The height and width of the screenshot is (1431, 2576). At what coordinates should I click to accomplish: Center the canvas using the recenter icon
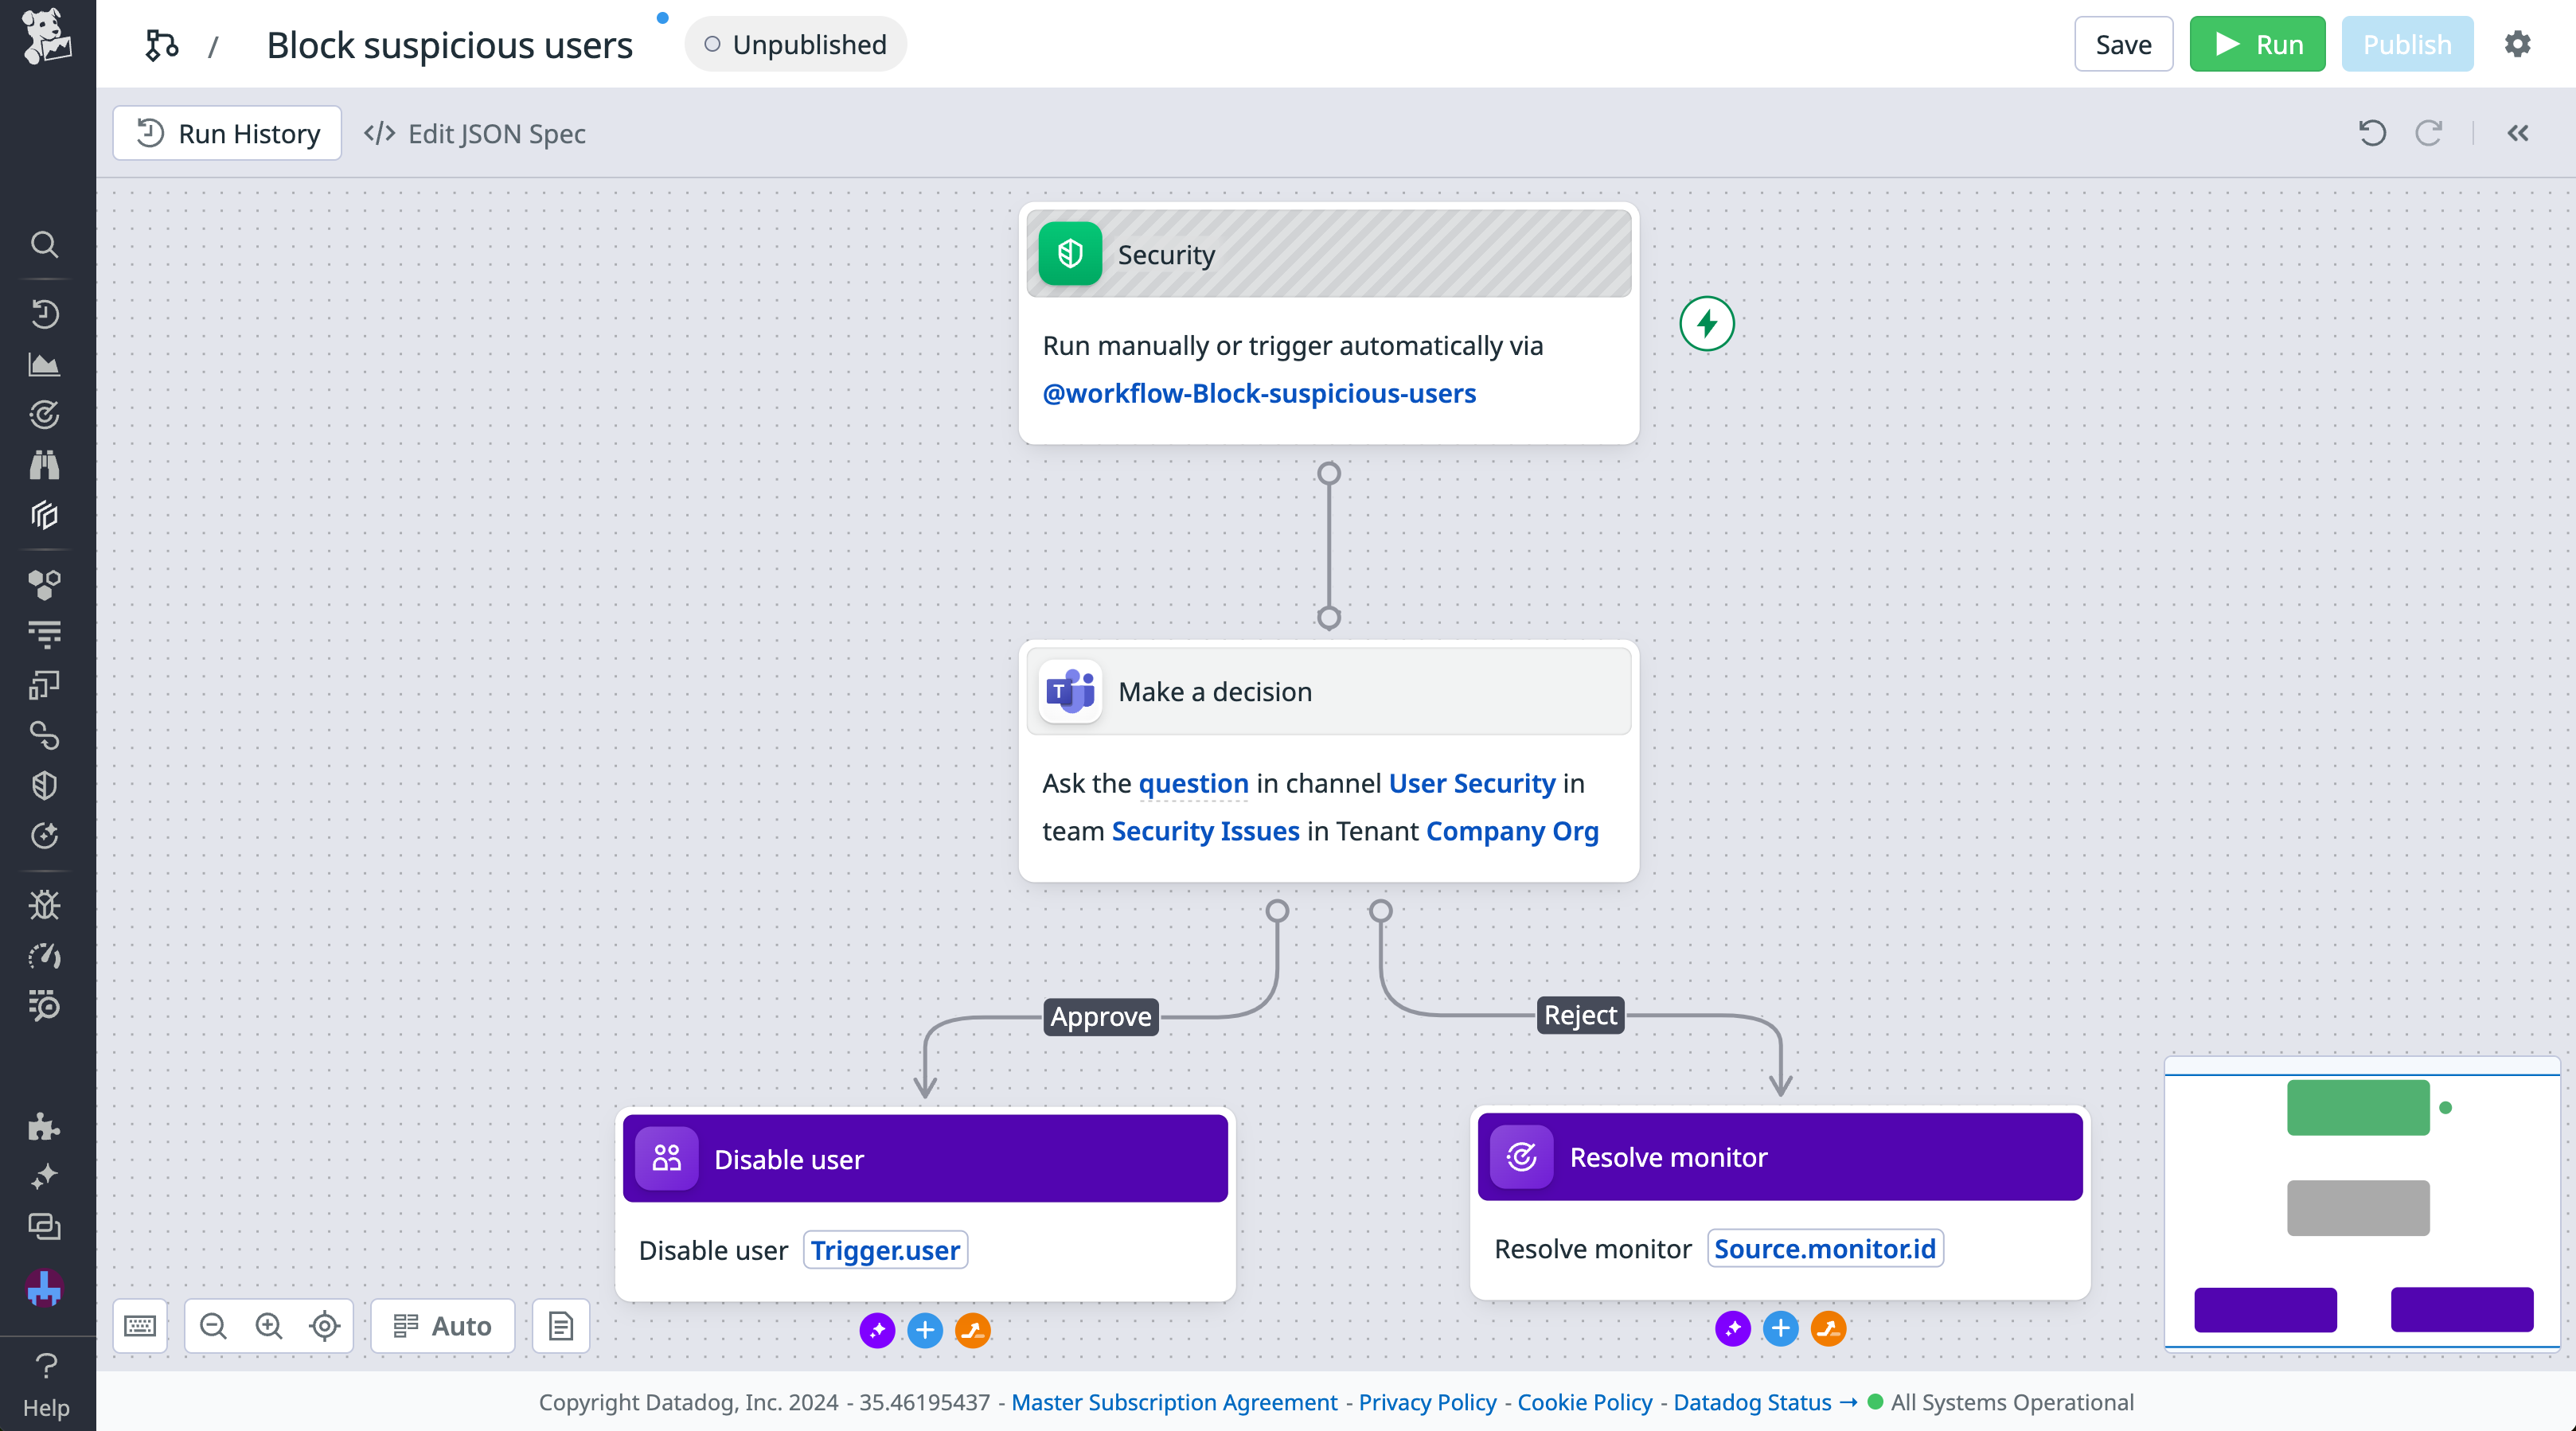coord(323,1326)
